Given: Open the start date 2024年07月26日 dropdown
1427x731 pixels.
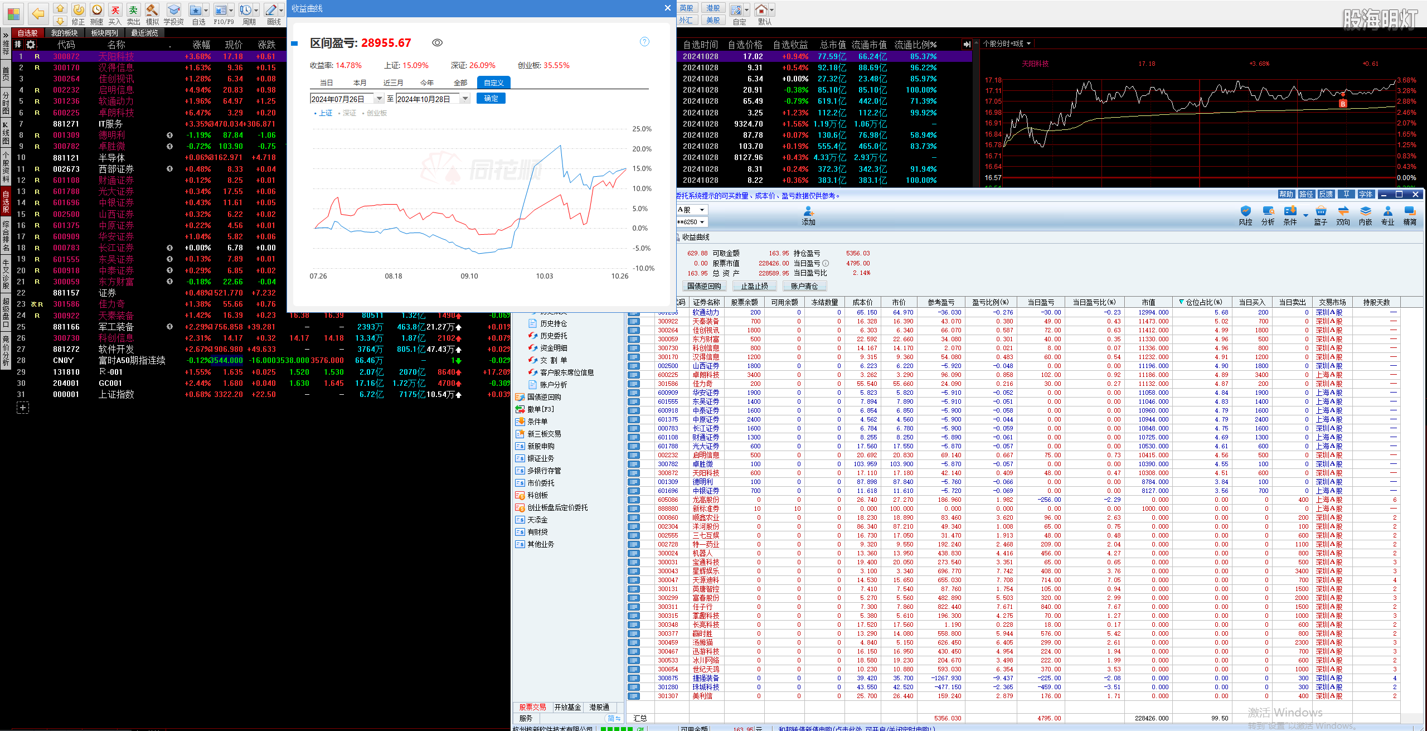Looking at the screenshot, I should (x=380, y=99).
